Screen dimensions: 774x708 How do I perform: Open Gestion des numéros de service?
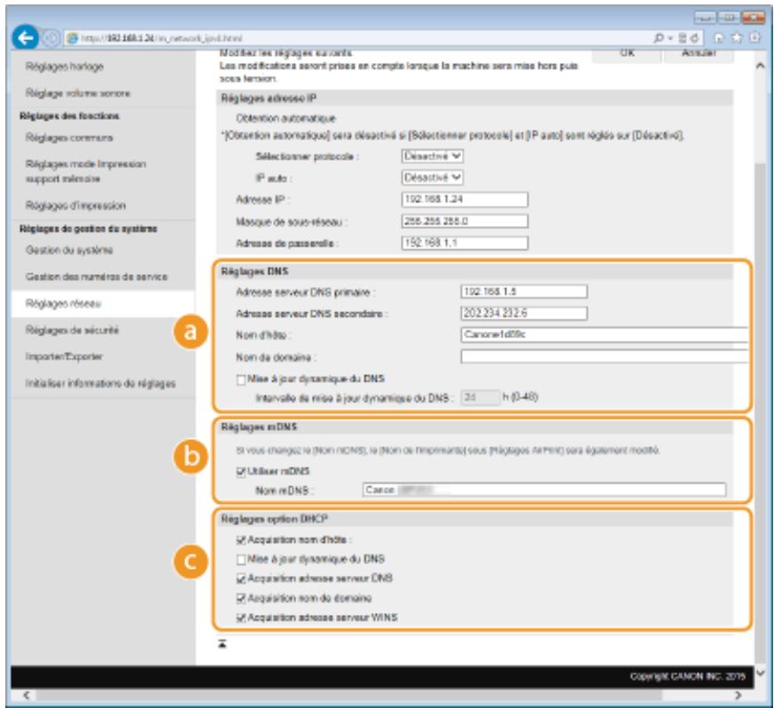tap(97, 277)
